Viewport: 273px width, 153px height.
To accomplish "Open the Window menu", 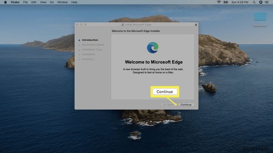I will point(62,2).
